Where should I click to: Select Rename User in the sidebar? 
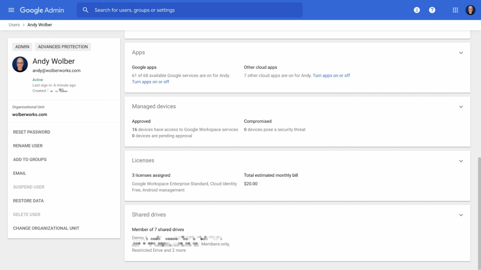(x=28, y=146)
